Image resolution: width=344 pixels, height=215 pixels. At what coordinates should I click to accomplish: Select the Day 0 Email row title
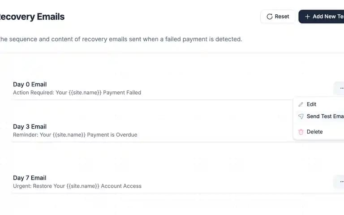pyautogui.click(x=30, y=85)
